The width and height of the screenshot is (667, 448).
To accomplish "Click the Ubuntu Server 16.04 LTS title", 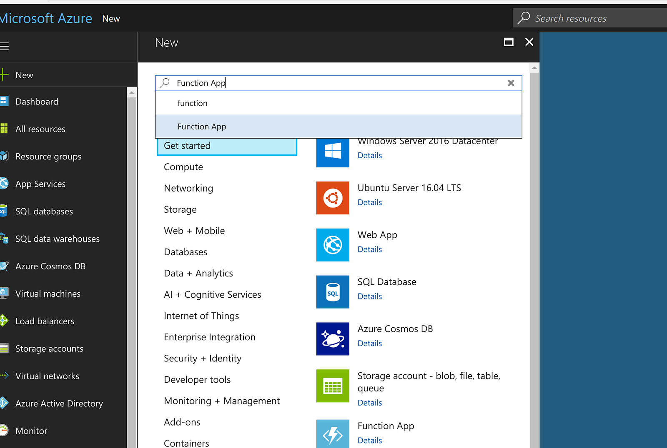I will pos(409,188).
